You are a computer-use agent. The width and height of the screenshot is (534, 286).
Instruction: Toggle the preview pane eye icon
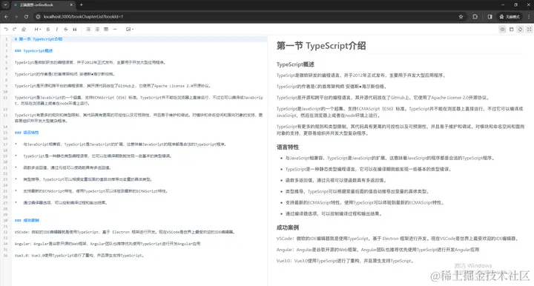coord(502,29)
